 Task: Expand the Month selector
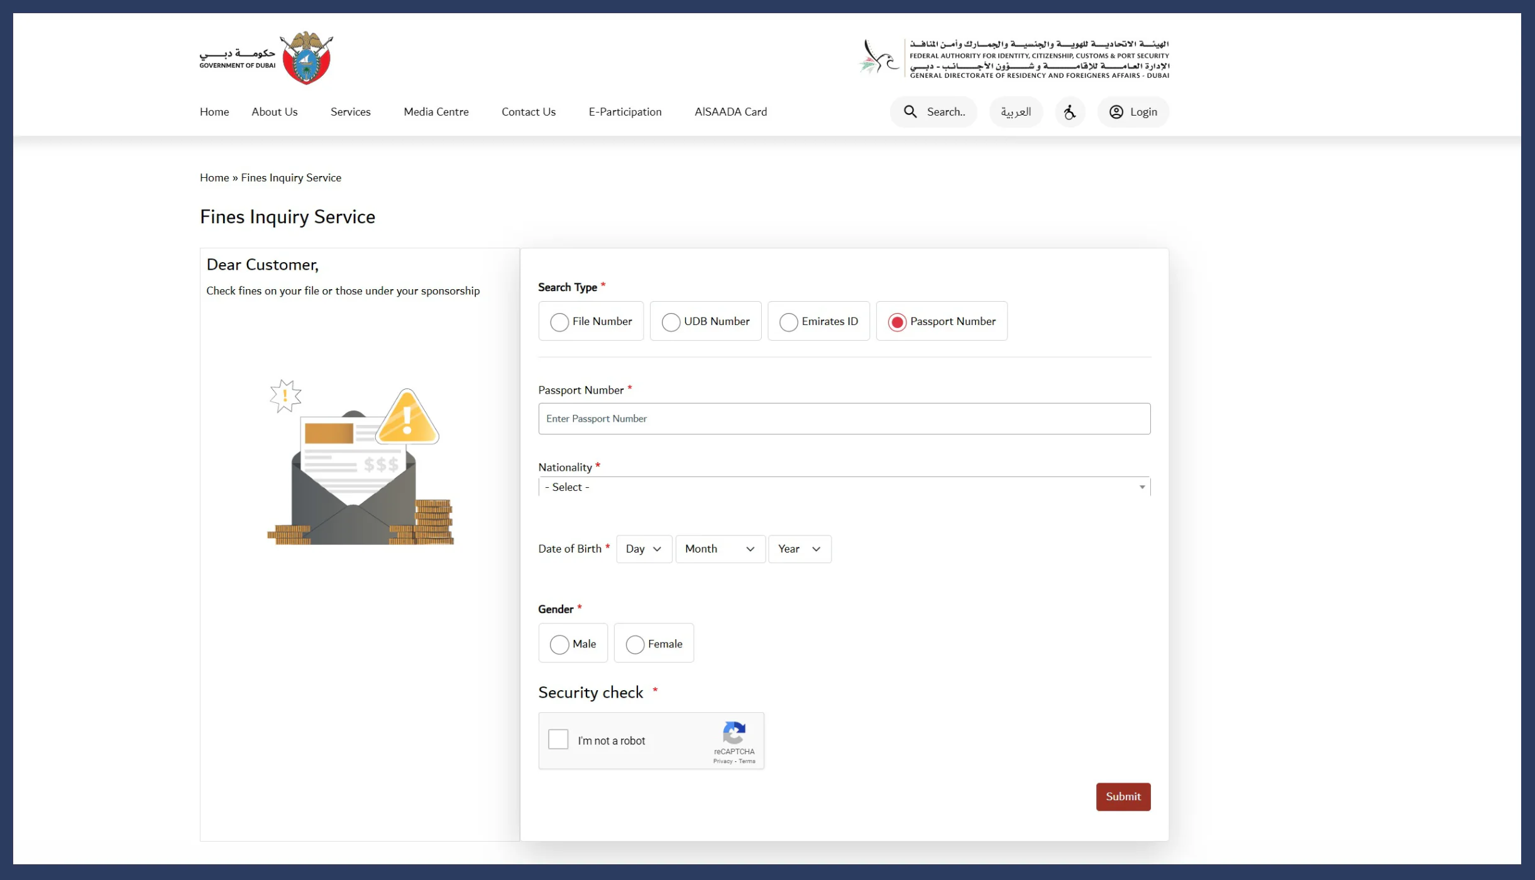click(x=720, y=548)
